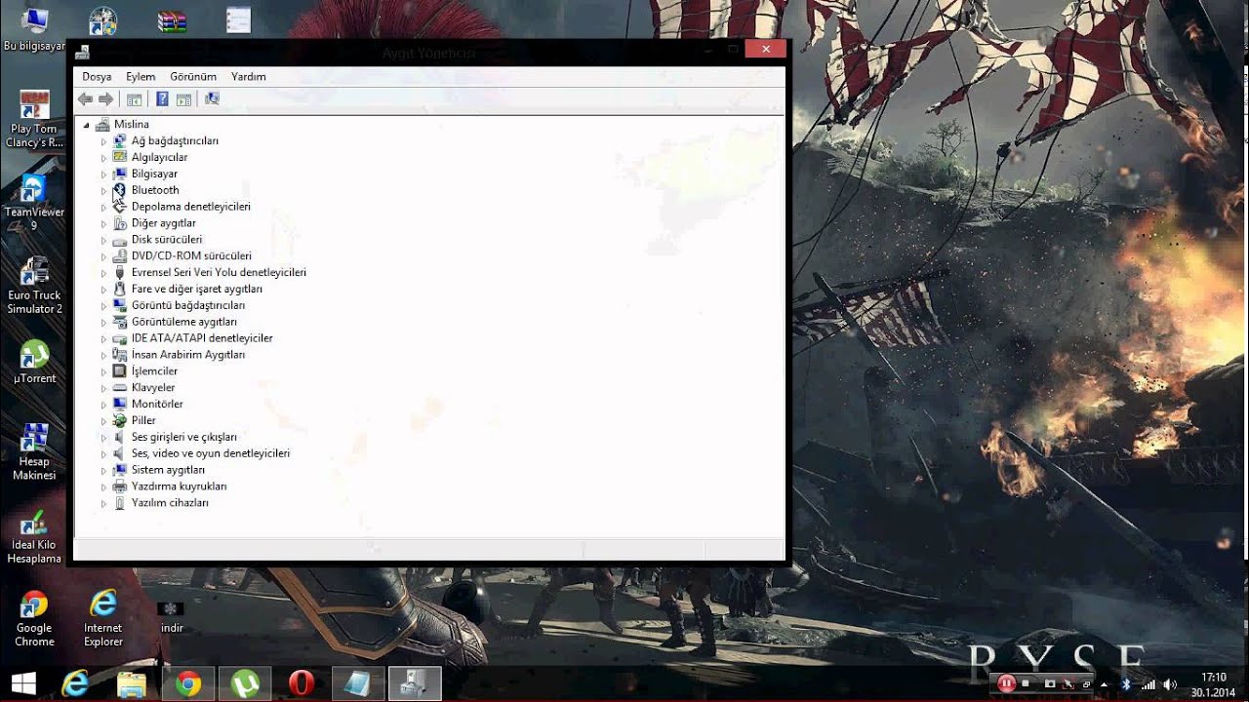Click the mouse icon beside Fare ve diğer

pyautogui.click(x=119, y=289)
